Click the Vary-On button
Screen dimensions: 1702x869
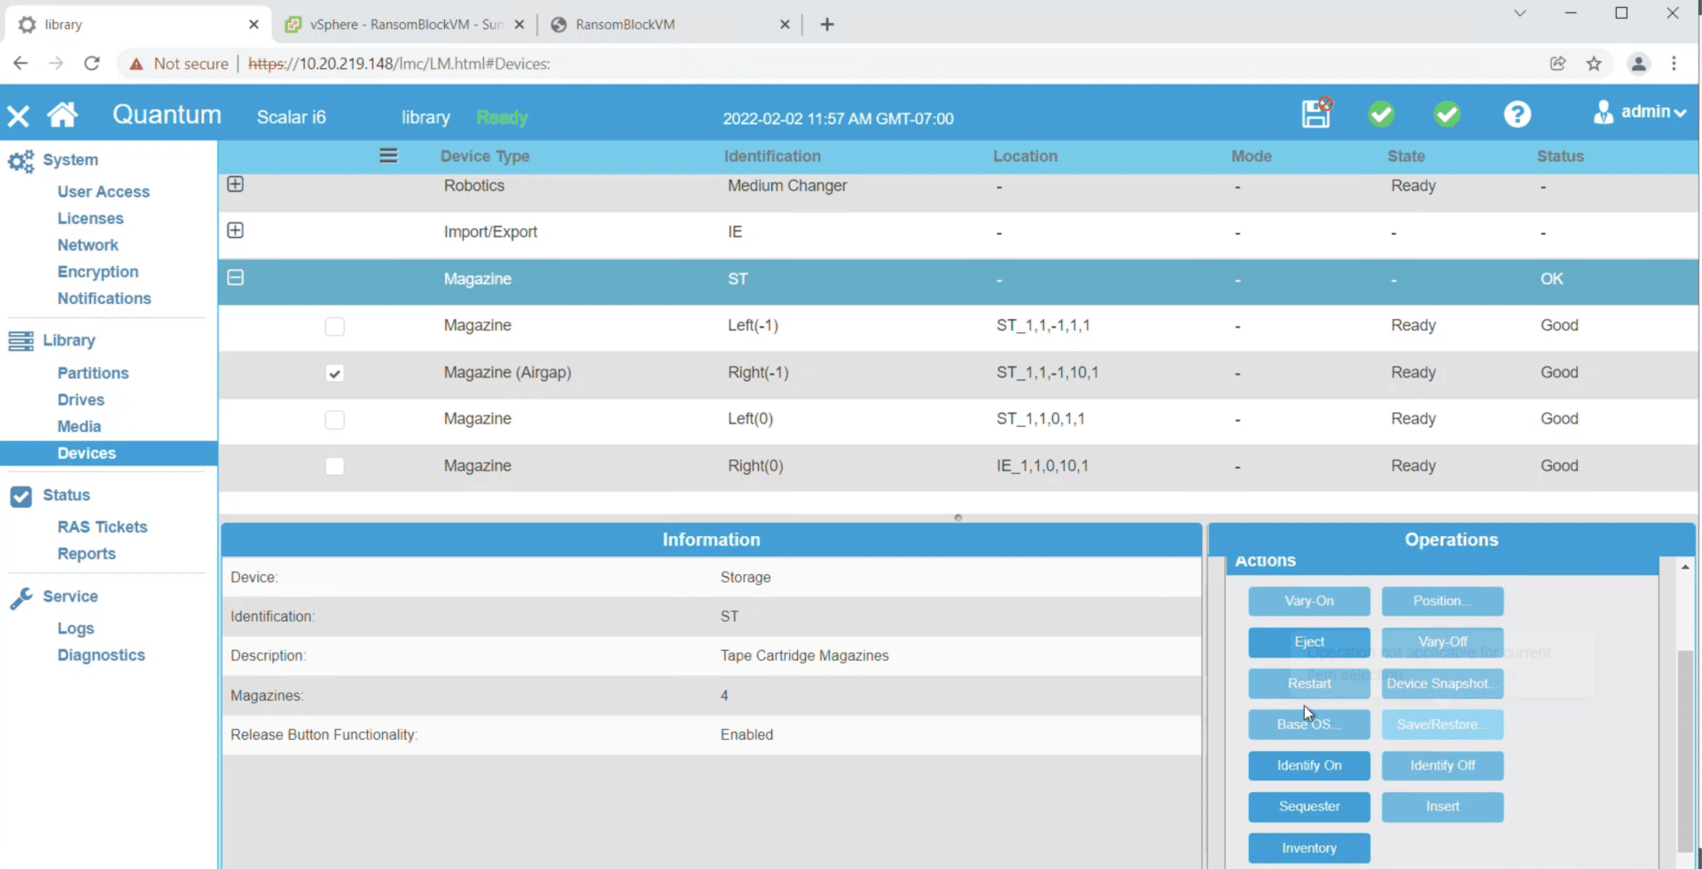click(1308, 601)
